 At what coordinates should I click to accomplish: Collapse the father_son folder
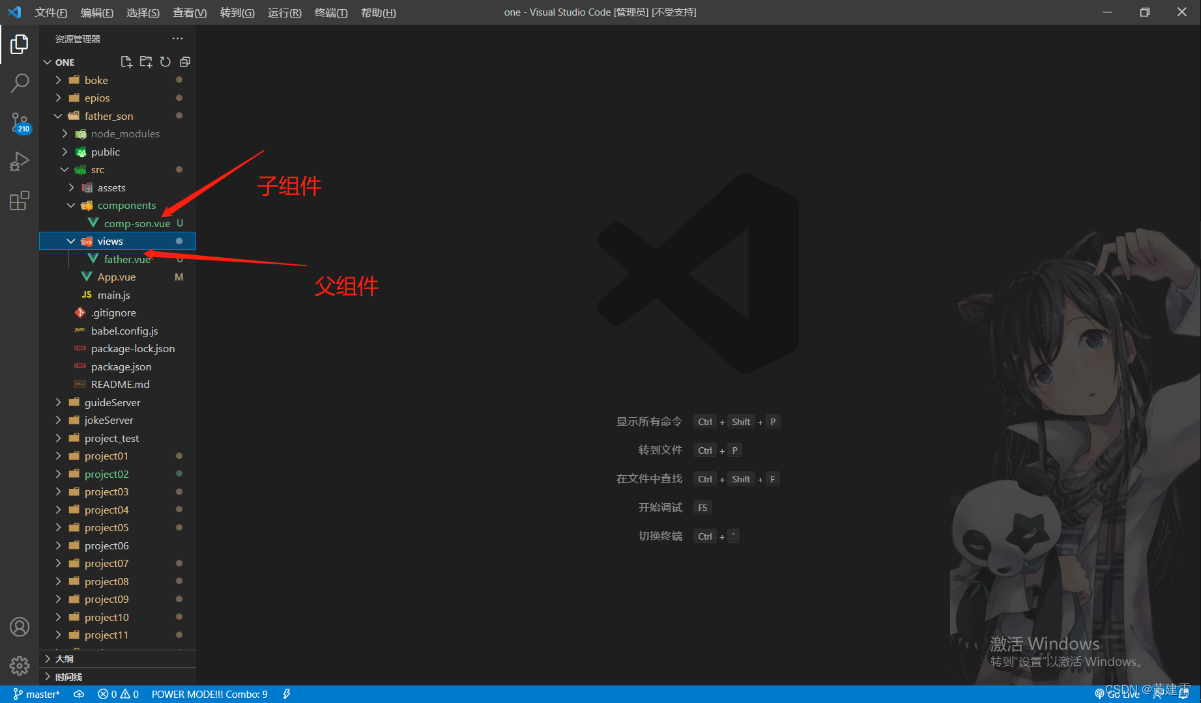tap(58, 116)
